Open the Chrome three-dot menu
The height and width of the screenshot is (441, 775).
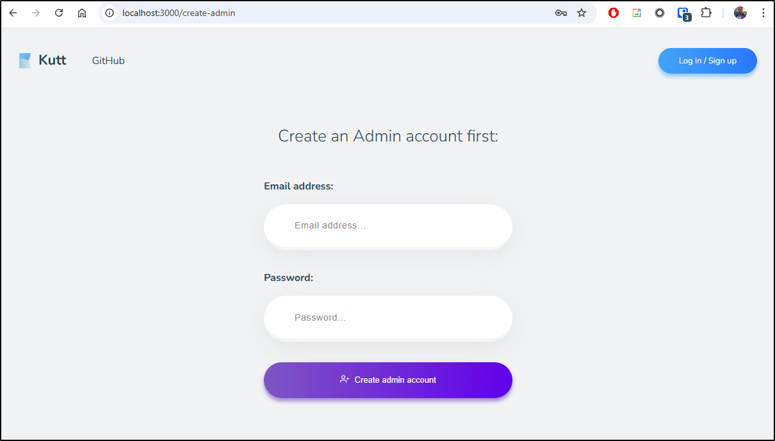click(x=763, y=13)
